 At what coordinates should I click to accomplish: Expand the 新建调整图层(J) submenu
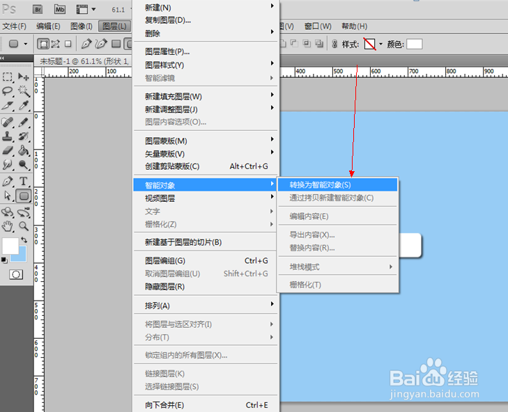(x=206, y=109)
